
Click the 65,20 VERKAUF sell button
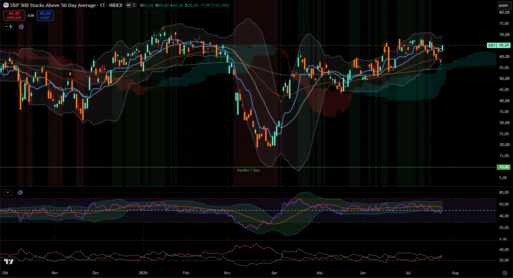pos(14,16)
